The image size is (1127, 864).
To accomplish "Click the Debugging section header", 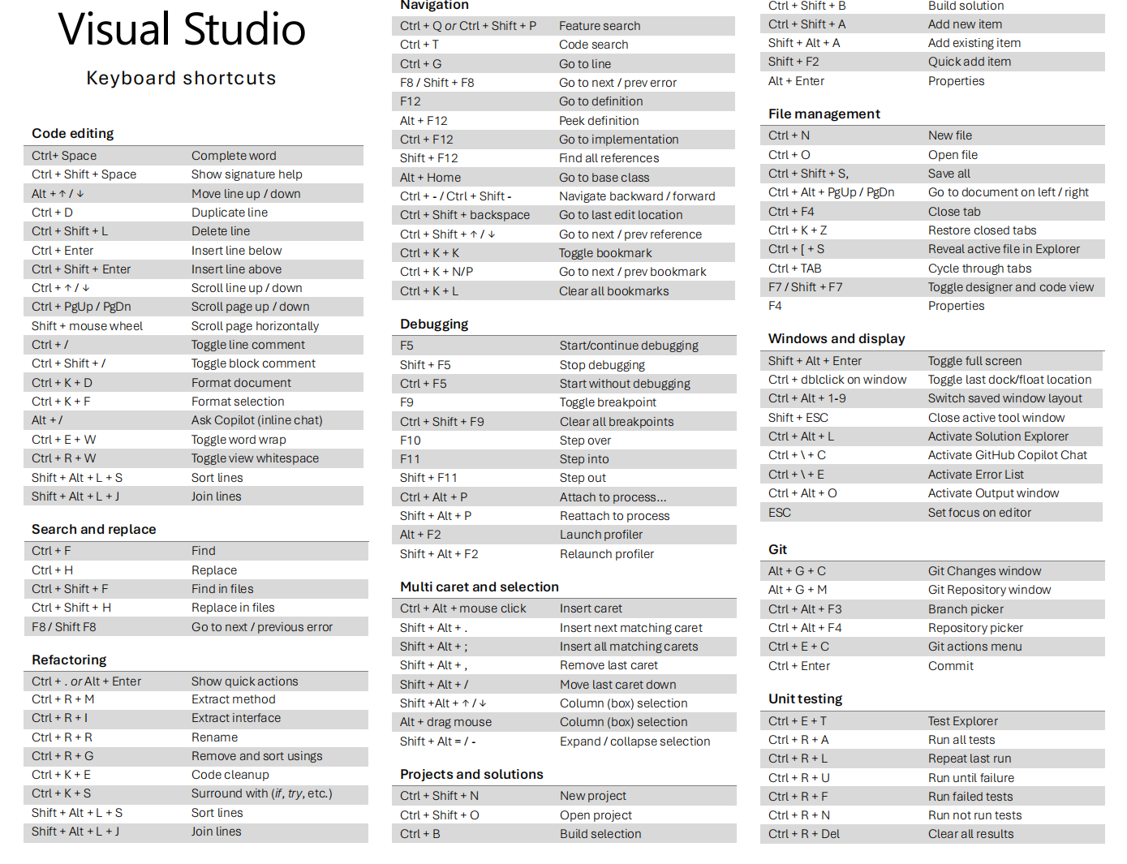I will (x=434, y=324).
